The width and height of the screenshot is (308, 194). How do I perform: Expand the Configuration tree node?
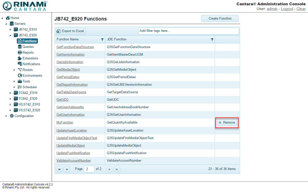point(6,116)
